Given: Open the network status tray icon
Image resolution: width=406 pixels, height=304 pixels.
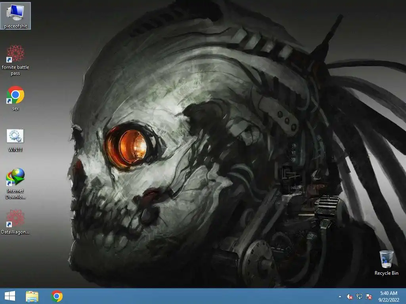Looking at the screenshot, I should pyautogui.click(x=359, y=296).
